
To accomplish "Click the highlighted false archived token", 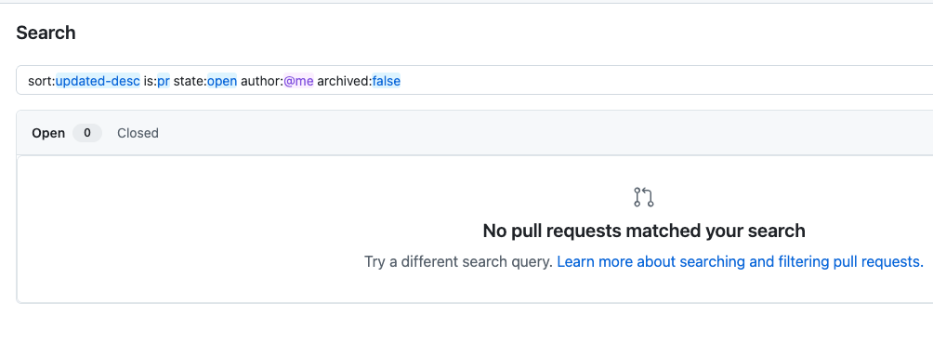I will [387, 81].
